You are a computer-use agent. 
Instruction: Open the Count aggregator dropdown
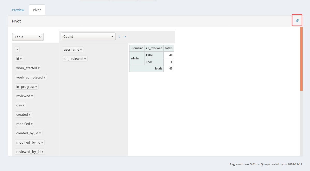pos(88,36)
